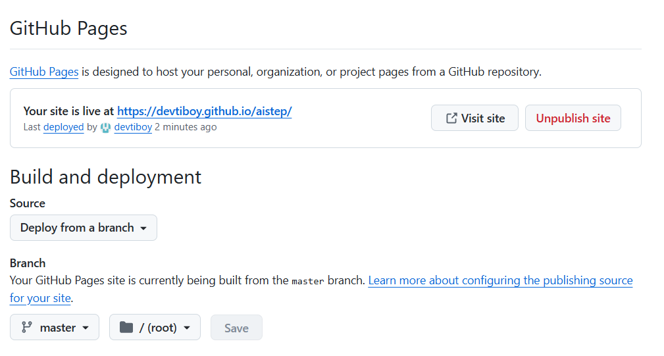Click the '2 minutes ago' timestamp text
Viewport: 664px width, 356px height.
point(186,127)
